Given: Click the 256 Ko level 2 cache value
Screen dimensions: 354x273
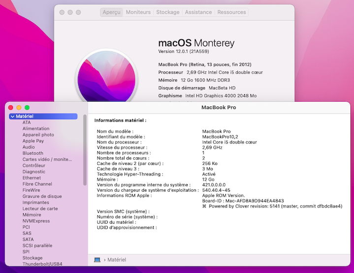Looking at the screenshot, I should pos(210,164).
